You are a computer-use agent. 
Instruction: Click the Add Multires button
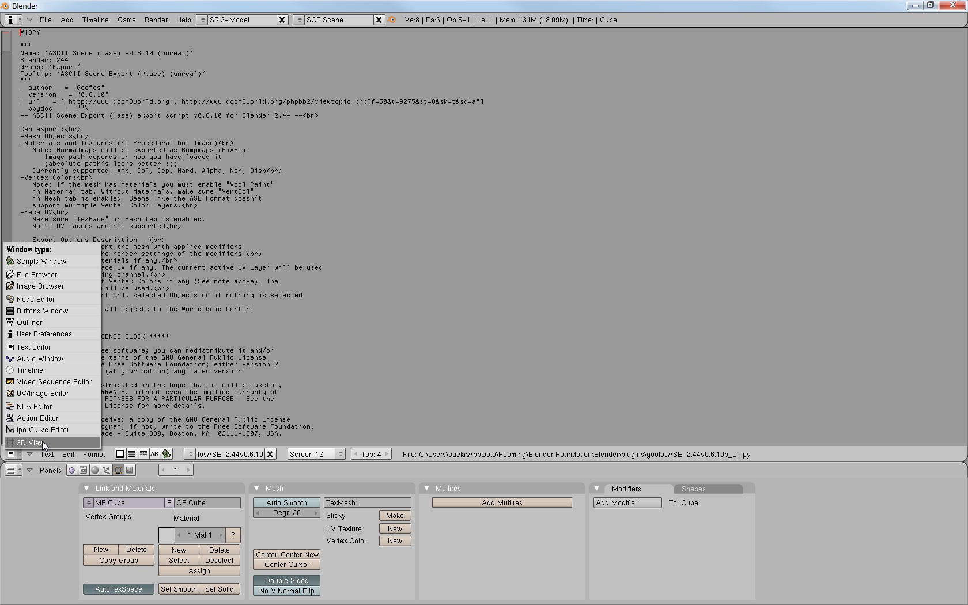pos(502,502)
